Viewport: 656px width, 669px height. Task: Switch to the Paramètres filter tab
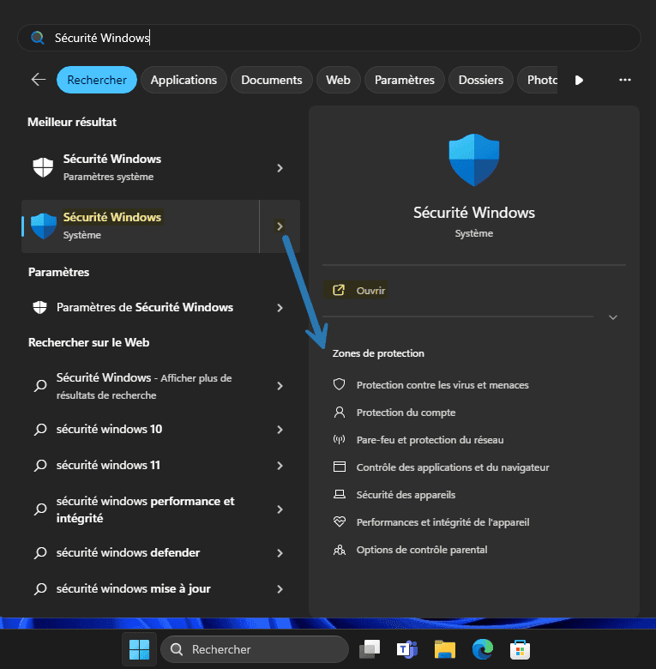click(x=405, y=80)
